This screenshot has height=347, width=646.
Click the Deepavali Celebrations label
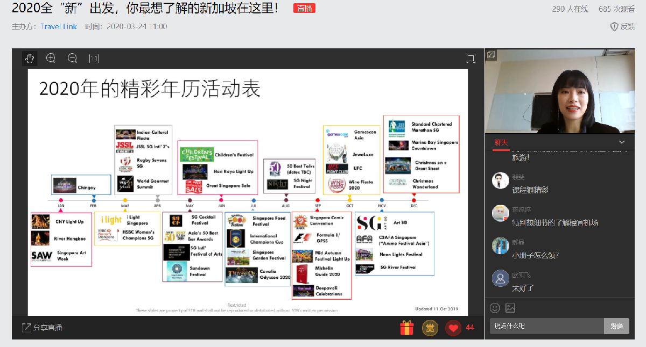(329, 291)
